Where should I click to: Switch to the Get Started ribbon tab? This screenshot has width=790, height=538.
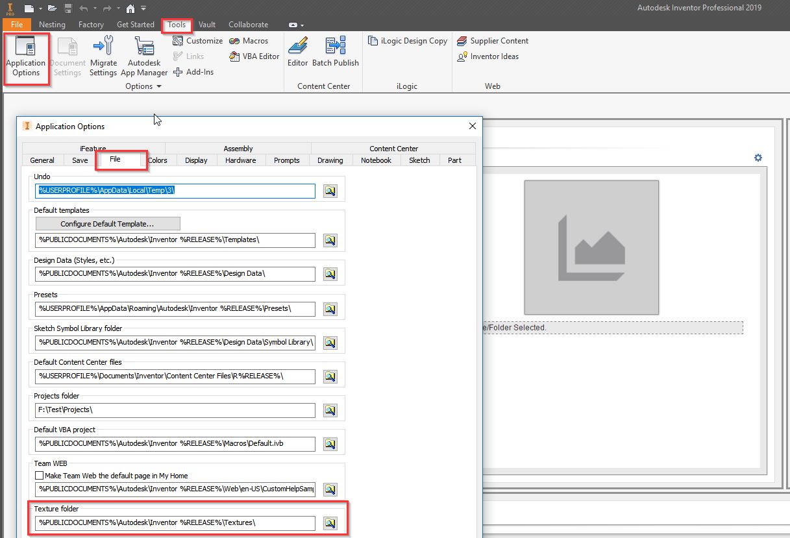pyautogui.click(x=136, y=25)
